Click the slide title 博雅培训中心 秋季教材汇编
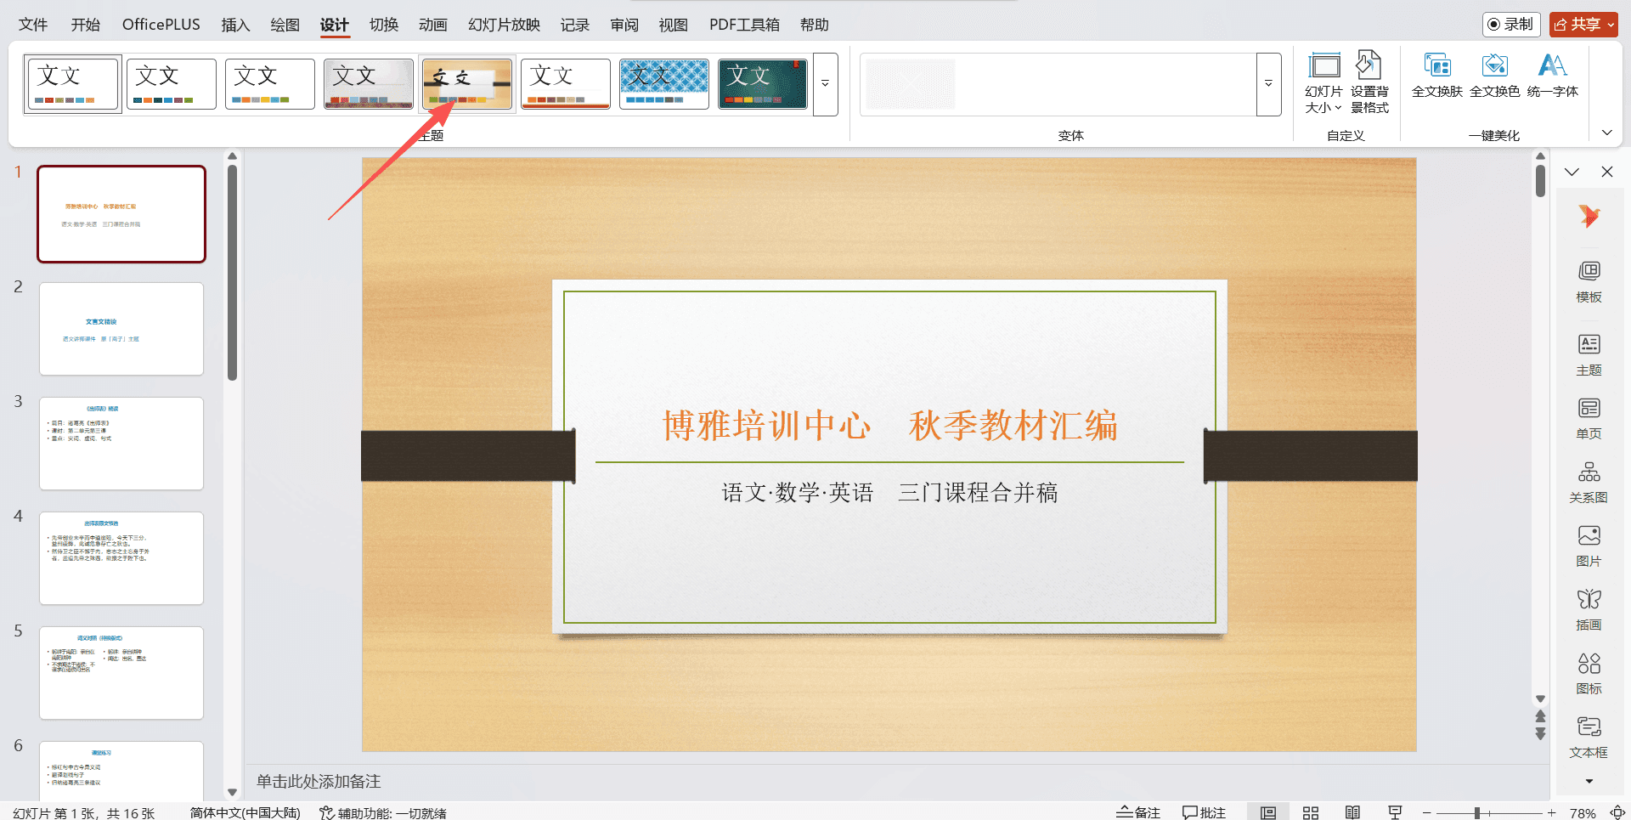The height and width of the screenshot is (820, 1631). coord(889,426)
